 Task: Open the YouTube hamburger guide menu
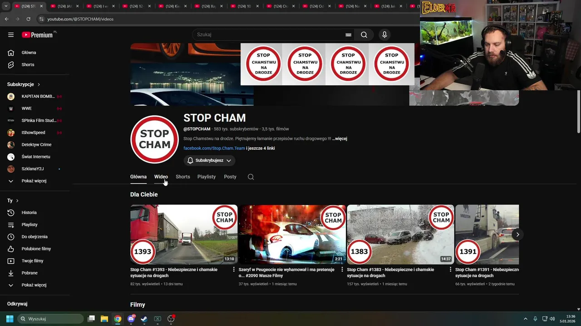tap(11, 34)
